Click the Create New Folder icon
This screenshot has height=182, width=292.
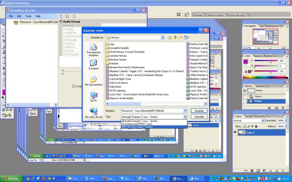(x=181, y=38)
